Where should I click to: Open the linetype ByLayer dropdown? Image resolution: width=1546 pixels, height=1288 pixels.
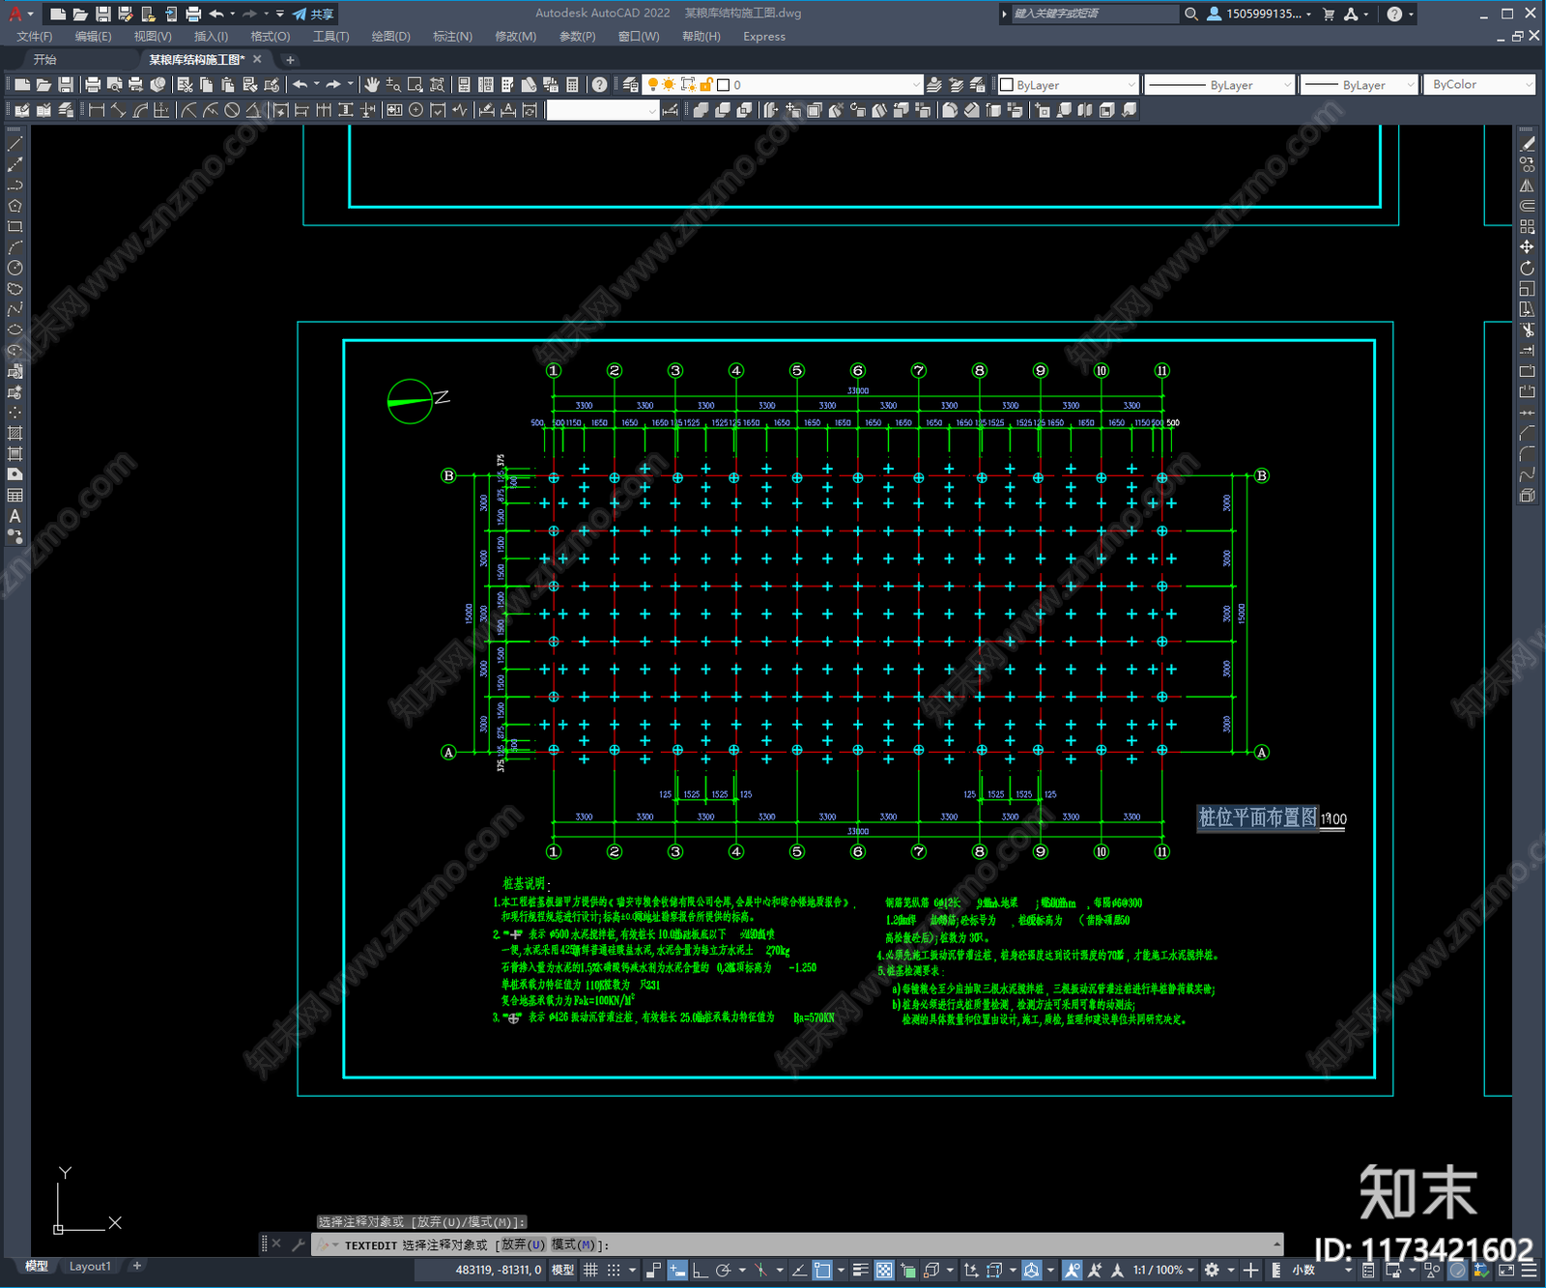pos(1219,85)
